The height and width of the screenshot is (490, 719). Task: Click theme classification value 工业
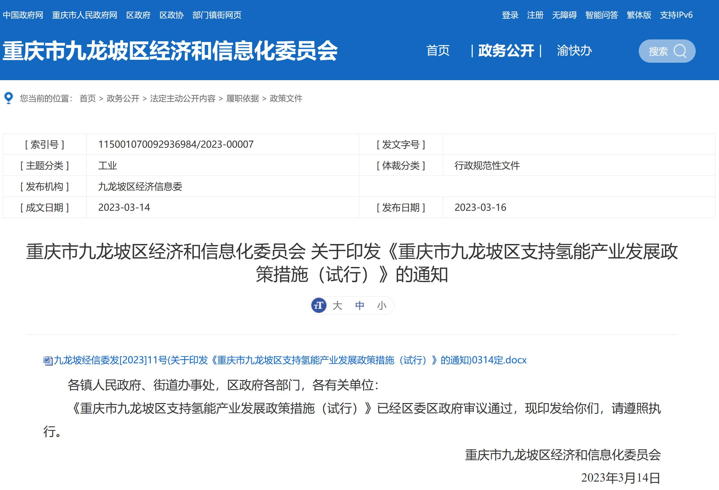pos(108,165)
